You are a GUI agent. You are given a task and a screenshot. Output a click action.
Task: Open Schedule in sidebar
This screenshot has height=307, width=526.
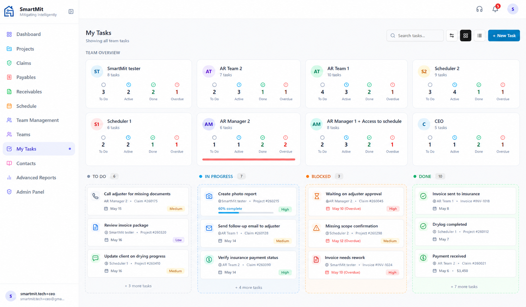point(39,106)
